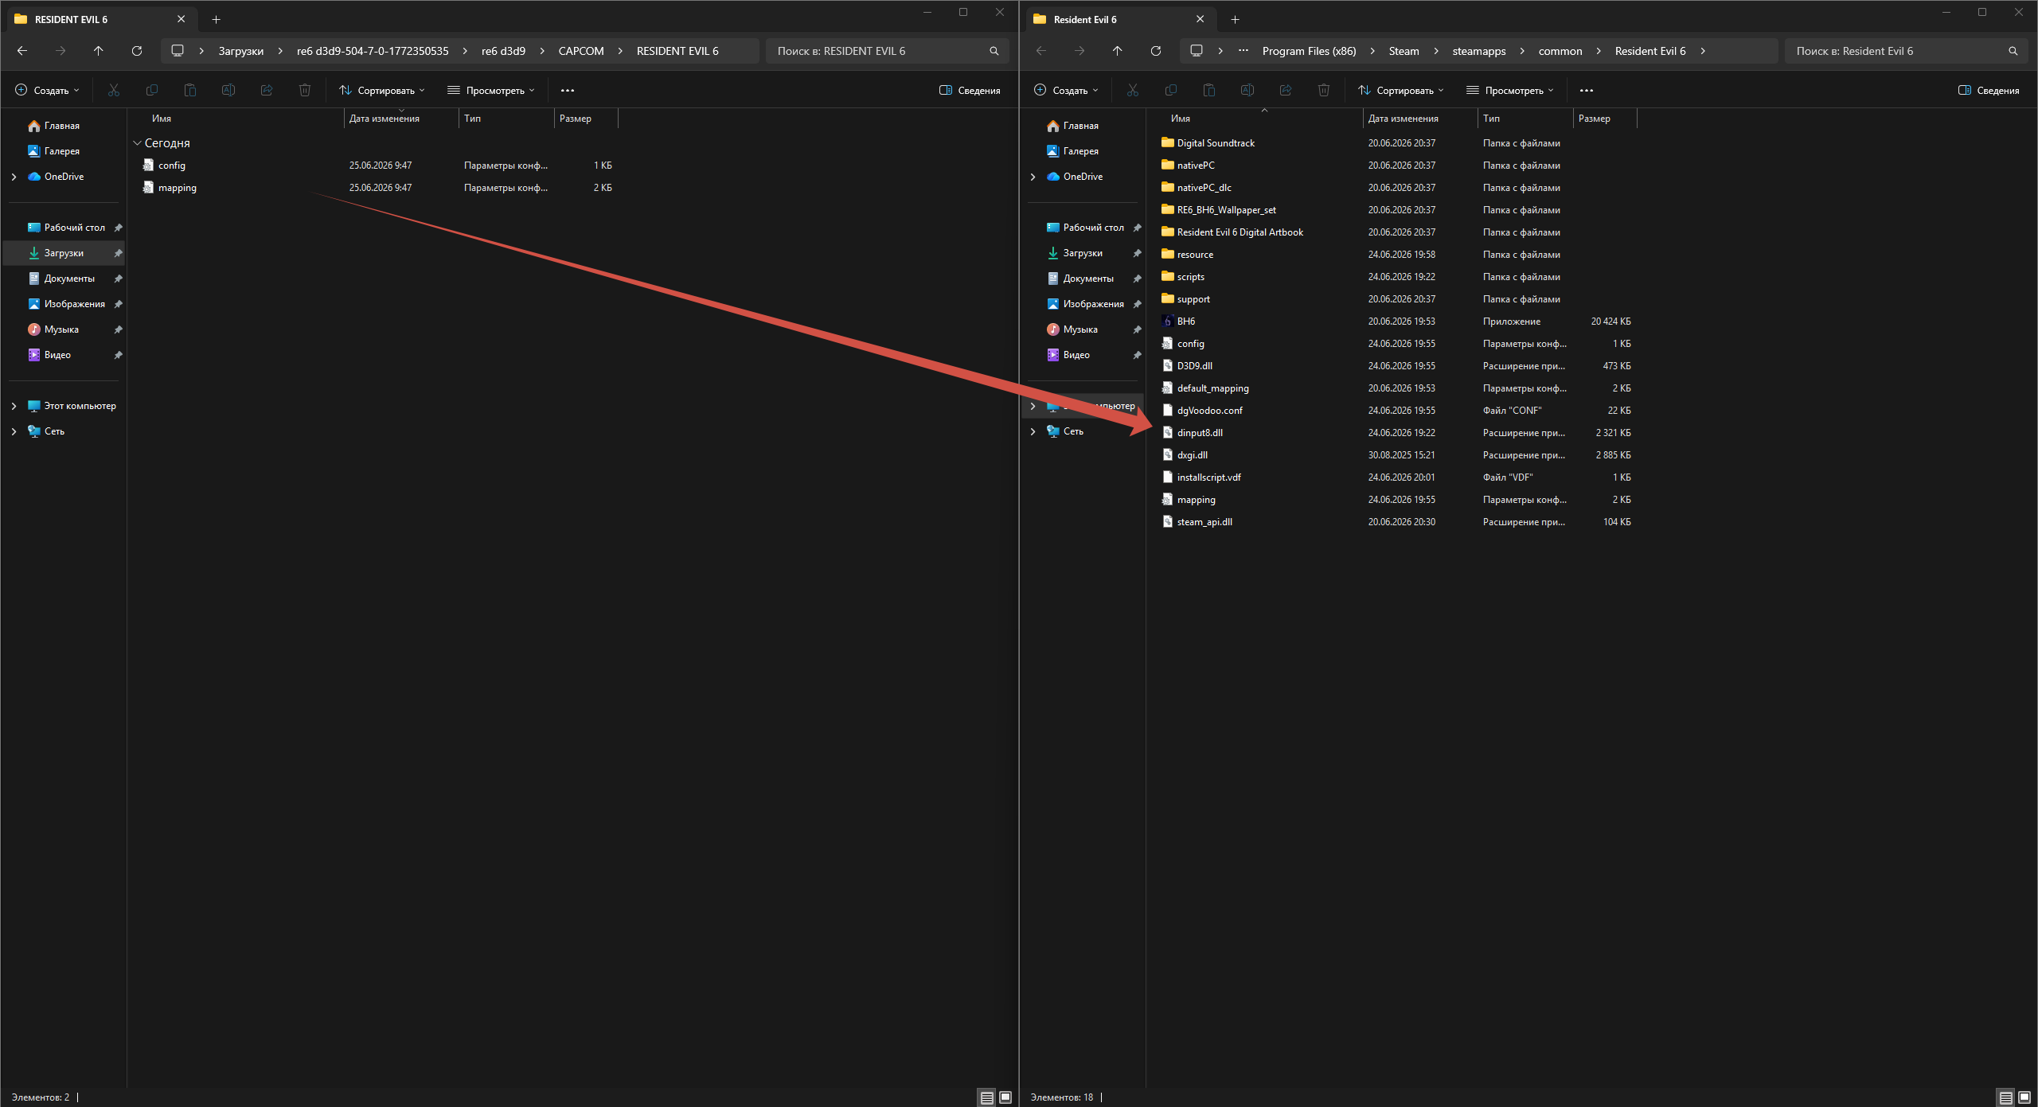Collapse the Сегодня group in the left window

point(137,143)
